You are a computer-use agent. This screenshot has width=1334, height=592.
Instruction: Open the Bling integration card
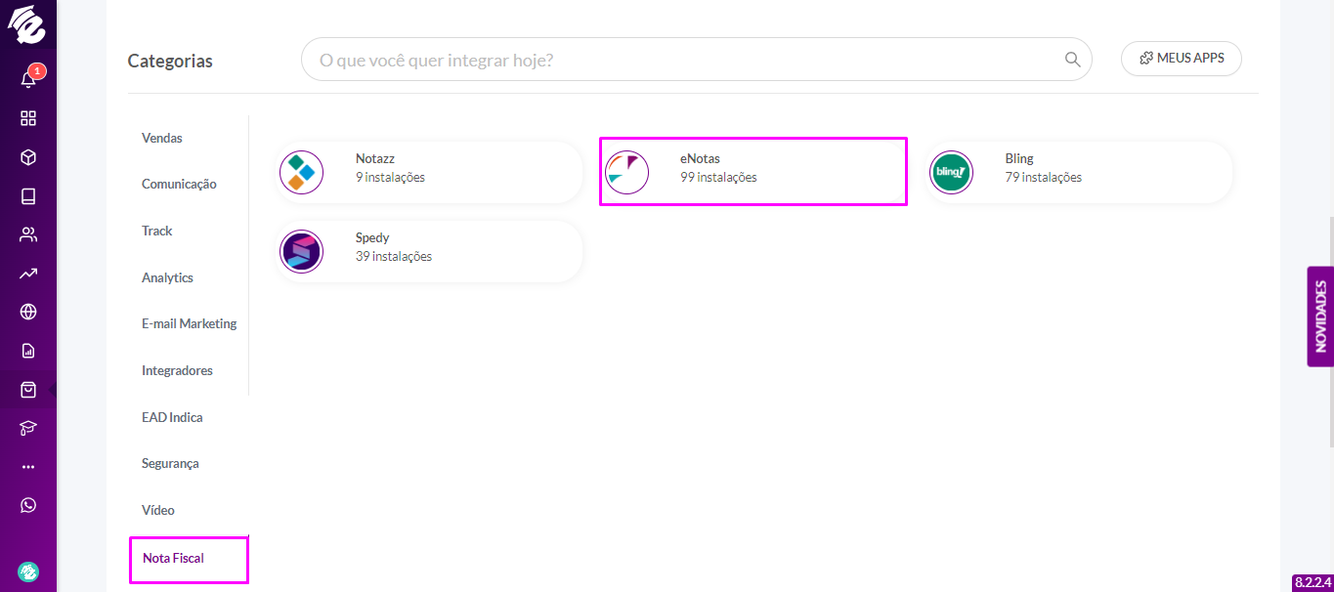pyautogui.click(x=1078, y=172)
